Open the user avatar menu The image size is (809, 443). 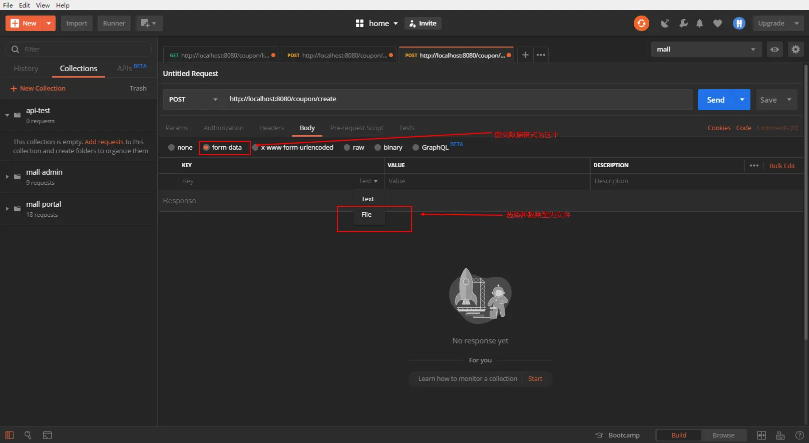coord(739,23)
